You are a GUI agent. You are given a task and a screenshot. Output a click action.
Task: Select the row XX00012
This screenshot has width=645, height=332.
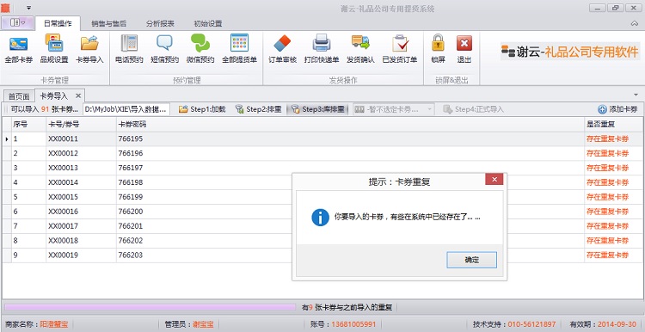tap(322, 153)
